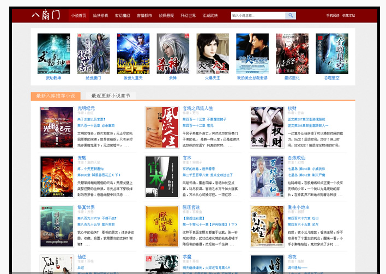The height and width of the screenshot is (274, 386).
Task: Click the 将夜 title link
Action: pos(292,257)
